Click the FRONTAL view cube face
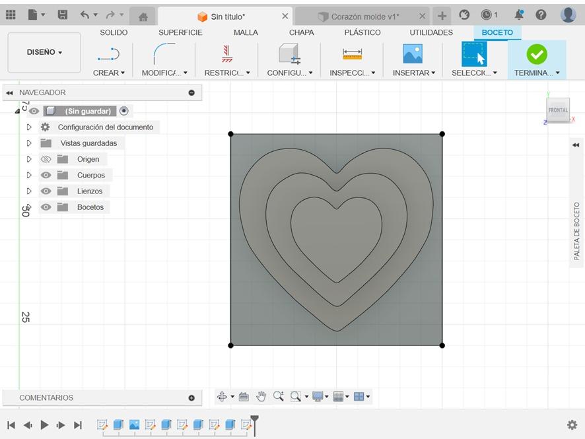This screenshot has width=585, height=439. tap(557, 110)
